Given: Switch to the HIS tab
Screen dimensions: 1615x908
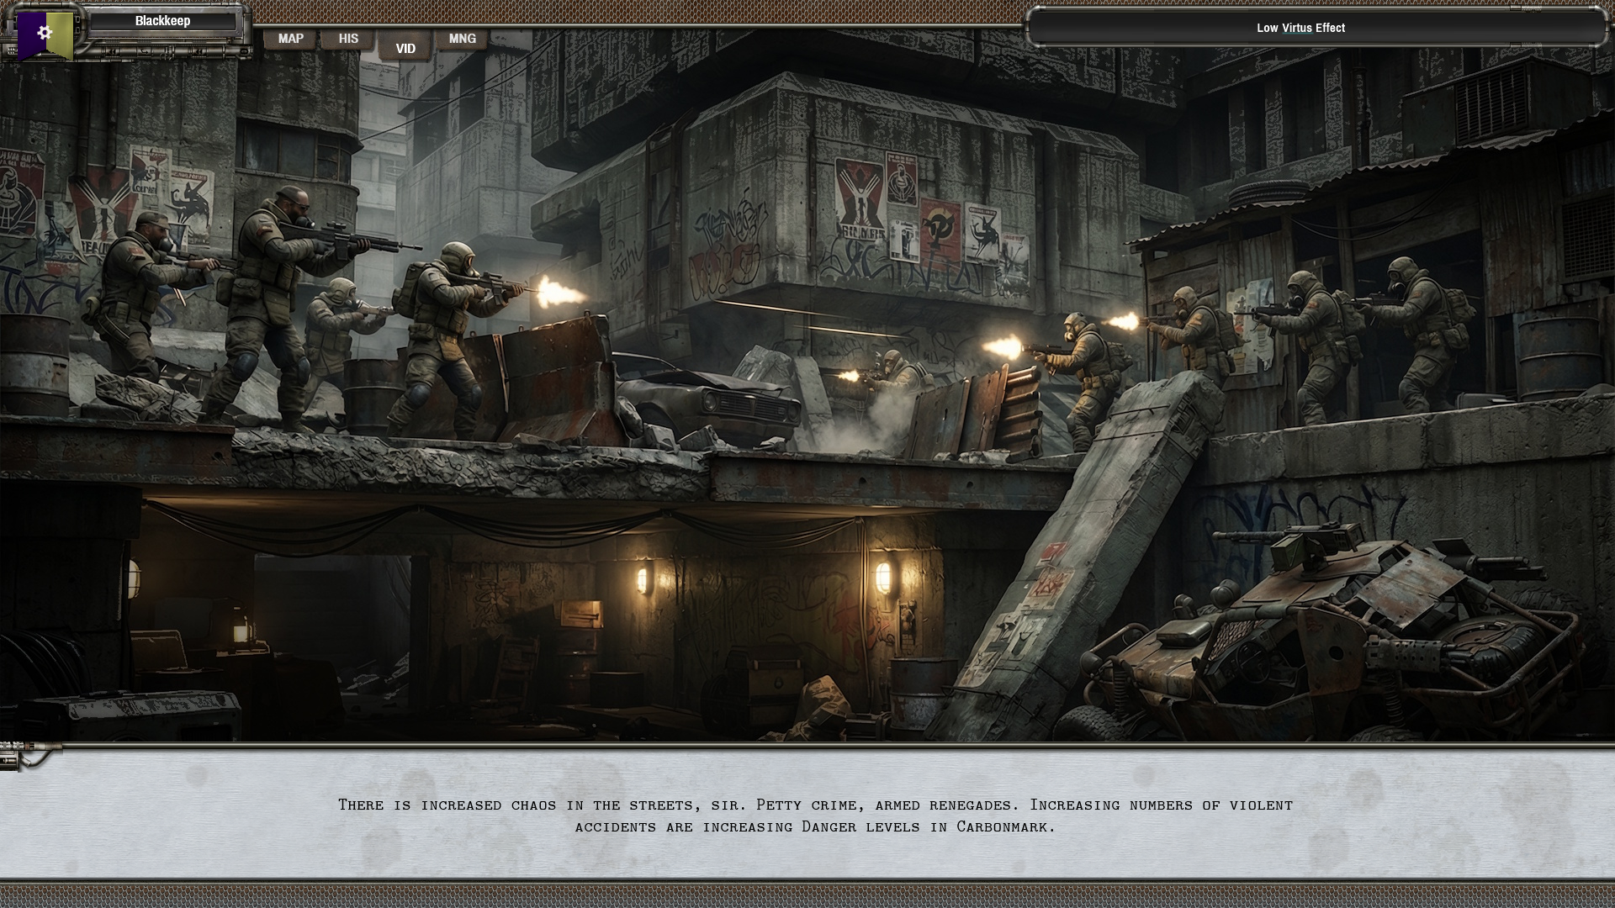Looking at the screenshot, I should [x=347, y=38].
